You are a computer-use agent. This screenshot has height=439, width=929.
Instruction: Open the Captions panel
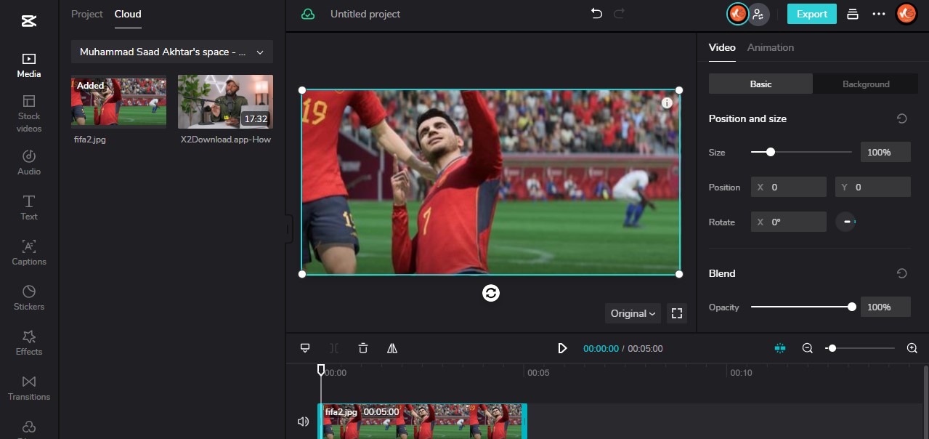(x=29, y=253)
